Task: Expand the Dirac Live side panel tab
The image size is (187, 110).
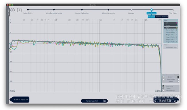Action: 8,12
